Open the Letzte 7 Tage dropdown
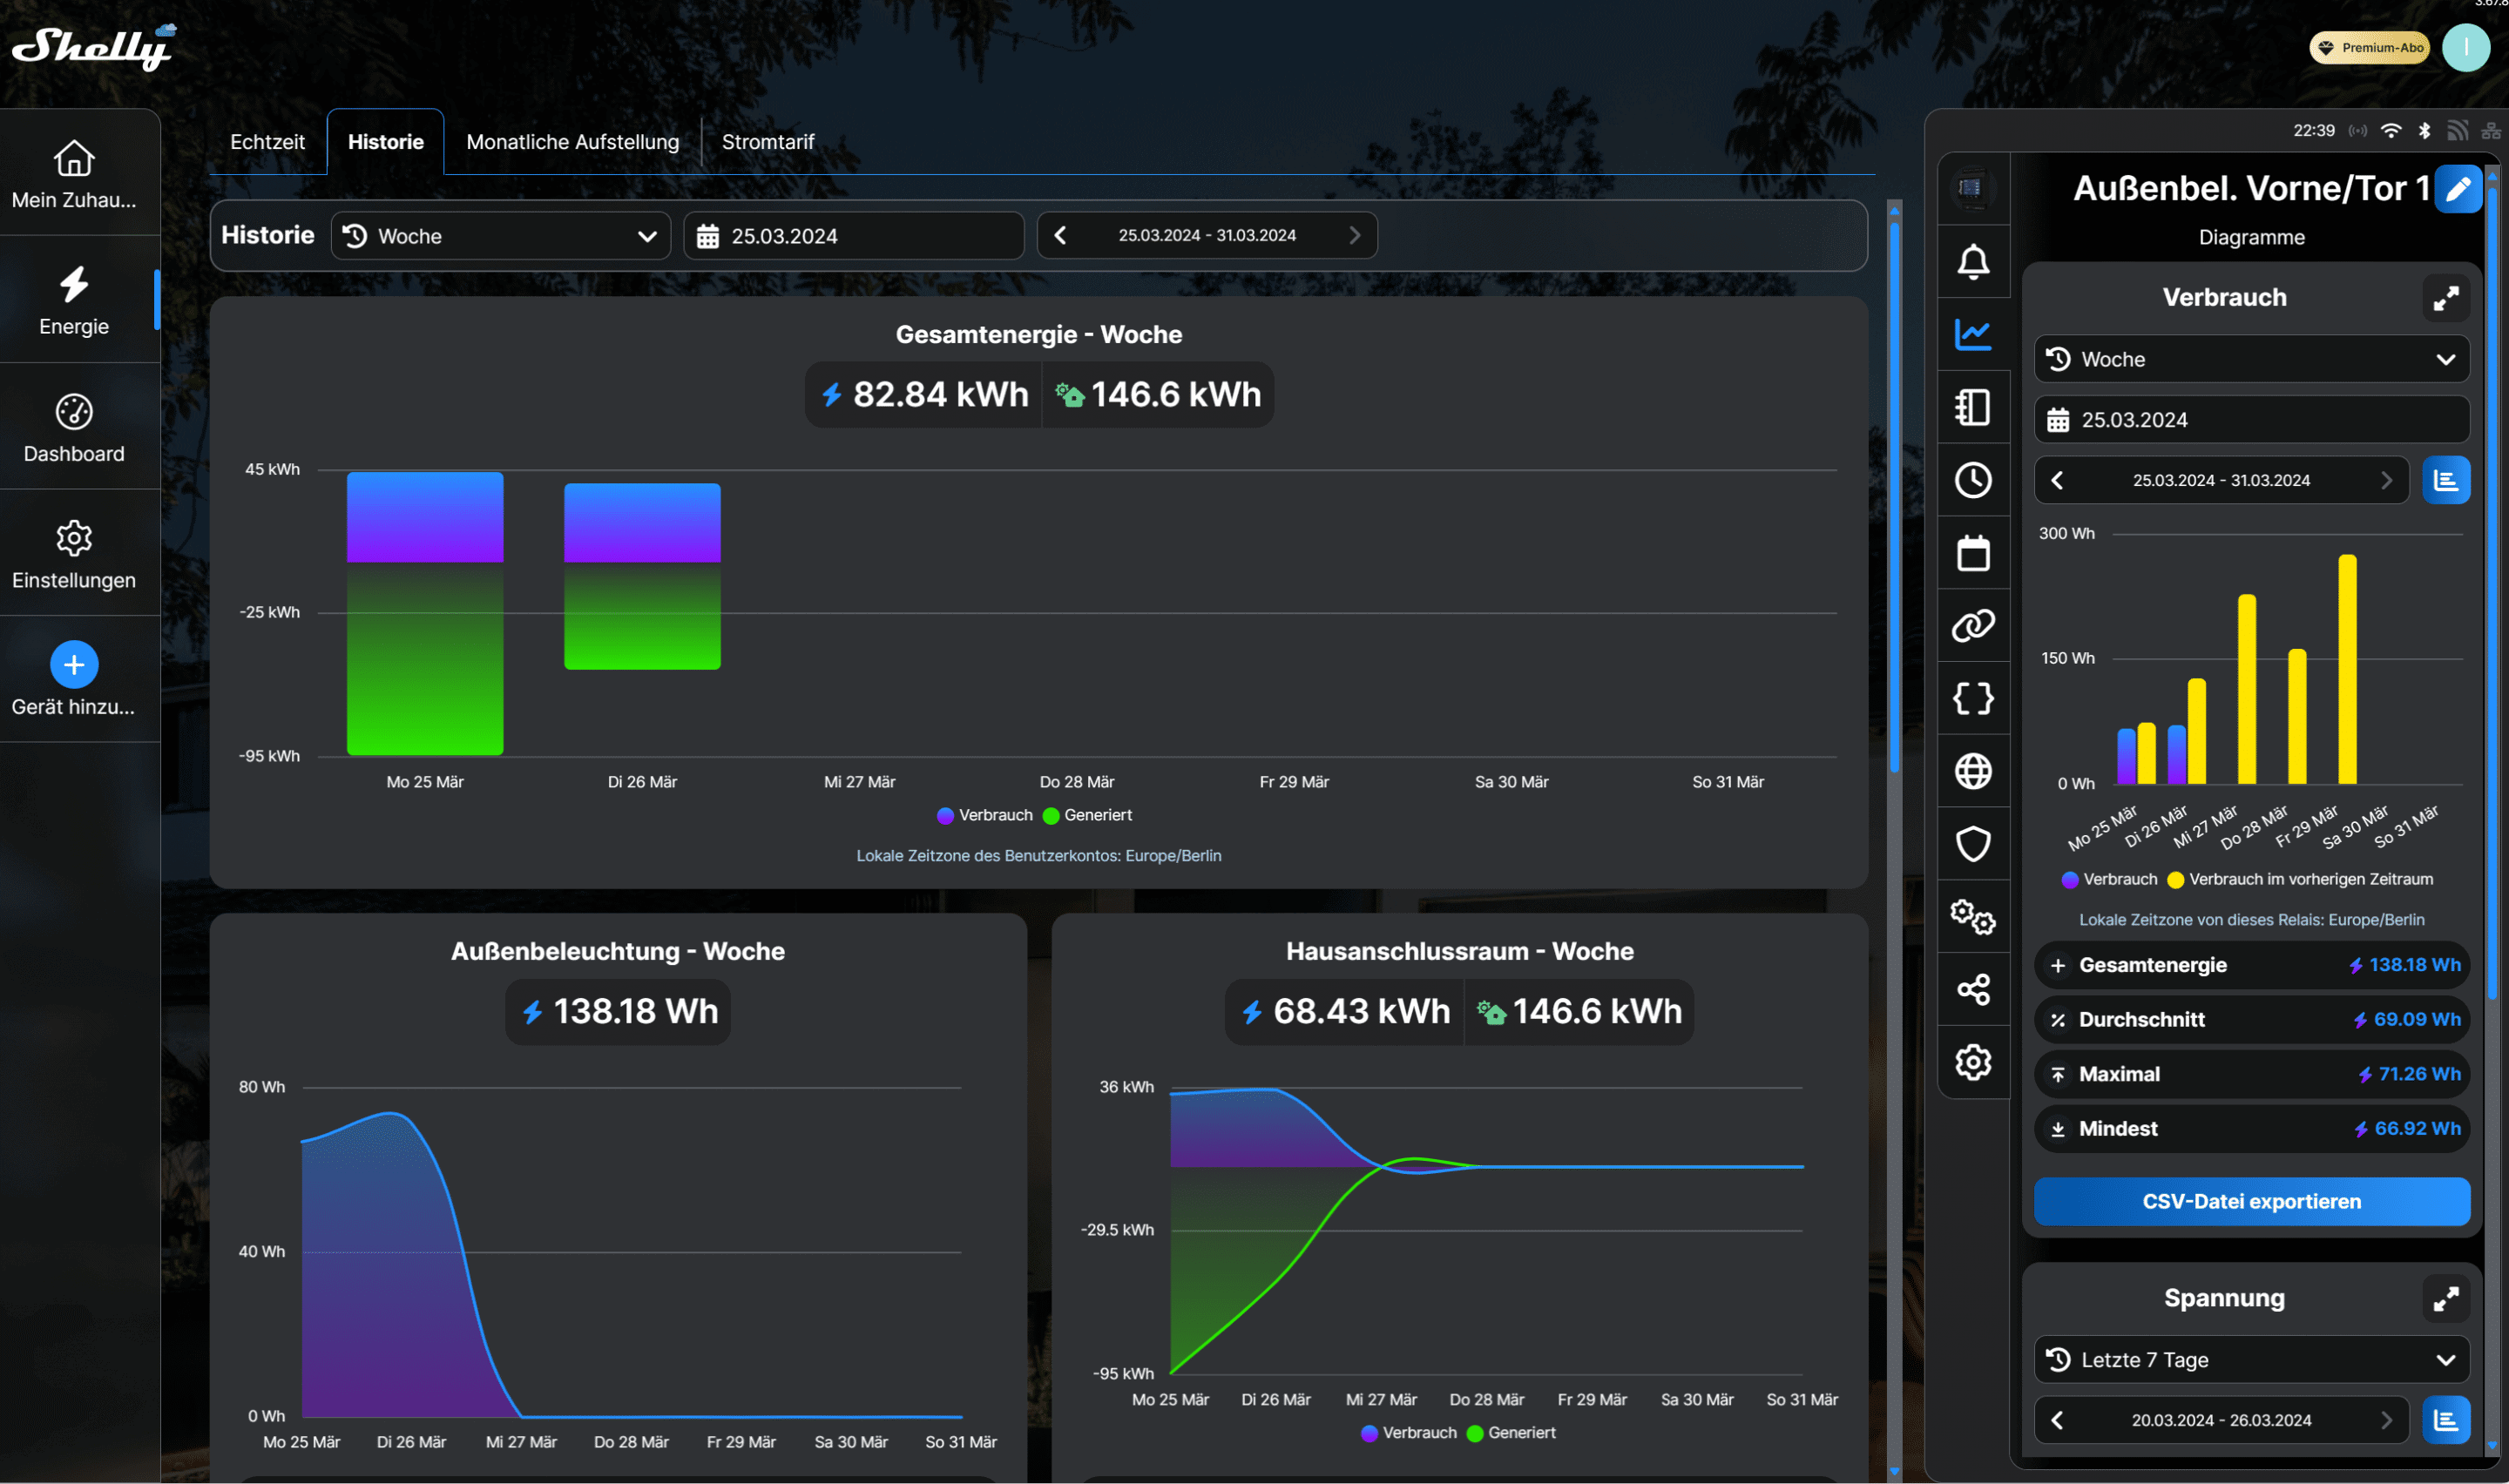The image size is (2509, 1484). pyautogui.click(x=2250, y=1360)
